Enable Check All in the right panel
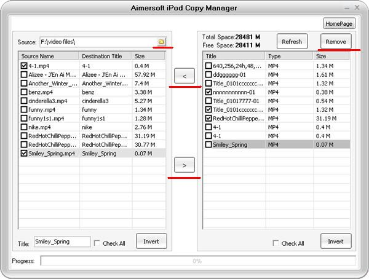369x279 pixels. click(x=276, y=243)
